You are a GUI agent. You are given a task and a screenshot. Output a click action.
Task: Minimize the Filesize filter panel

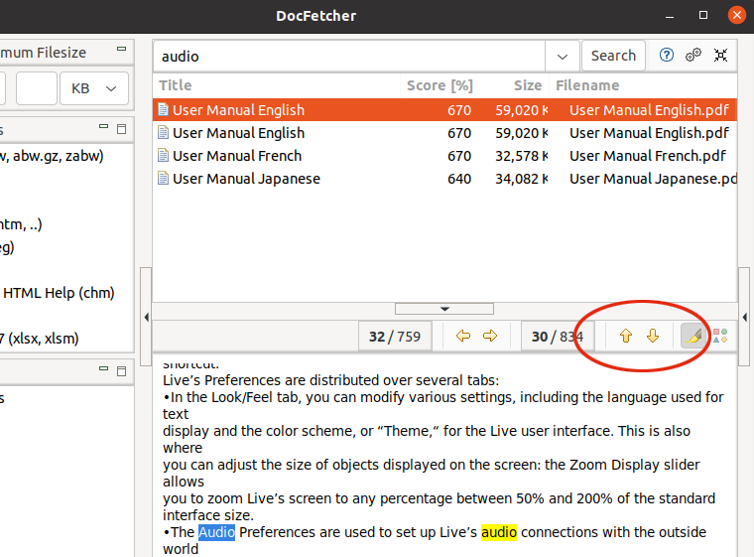click(x=121, y=49)
